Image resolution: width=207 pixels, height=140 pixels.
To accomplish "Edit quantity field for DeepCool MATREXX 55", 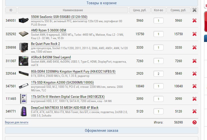I will [x=158, y=112].
